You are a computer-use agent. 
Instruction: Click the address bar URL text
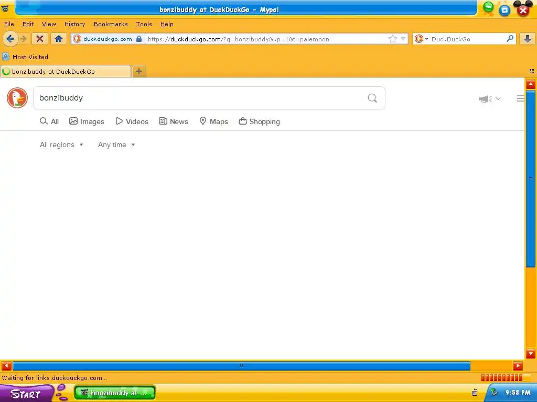tap(239, 39)
